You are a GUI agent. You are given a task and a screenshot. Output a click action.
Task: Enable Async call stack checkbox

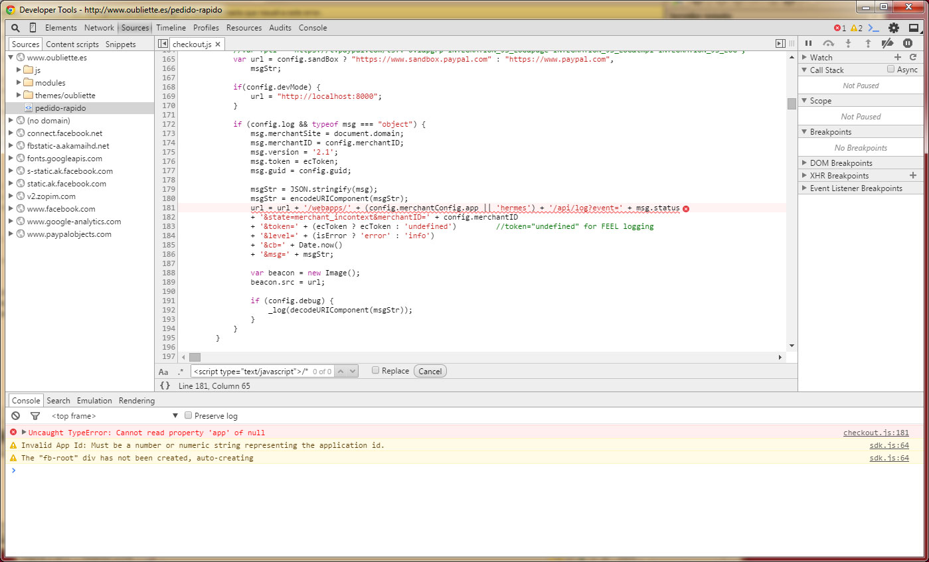(x=891, y=70)
